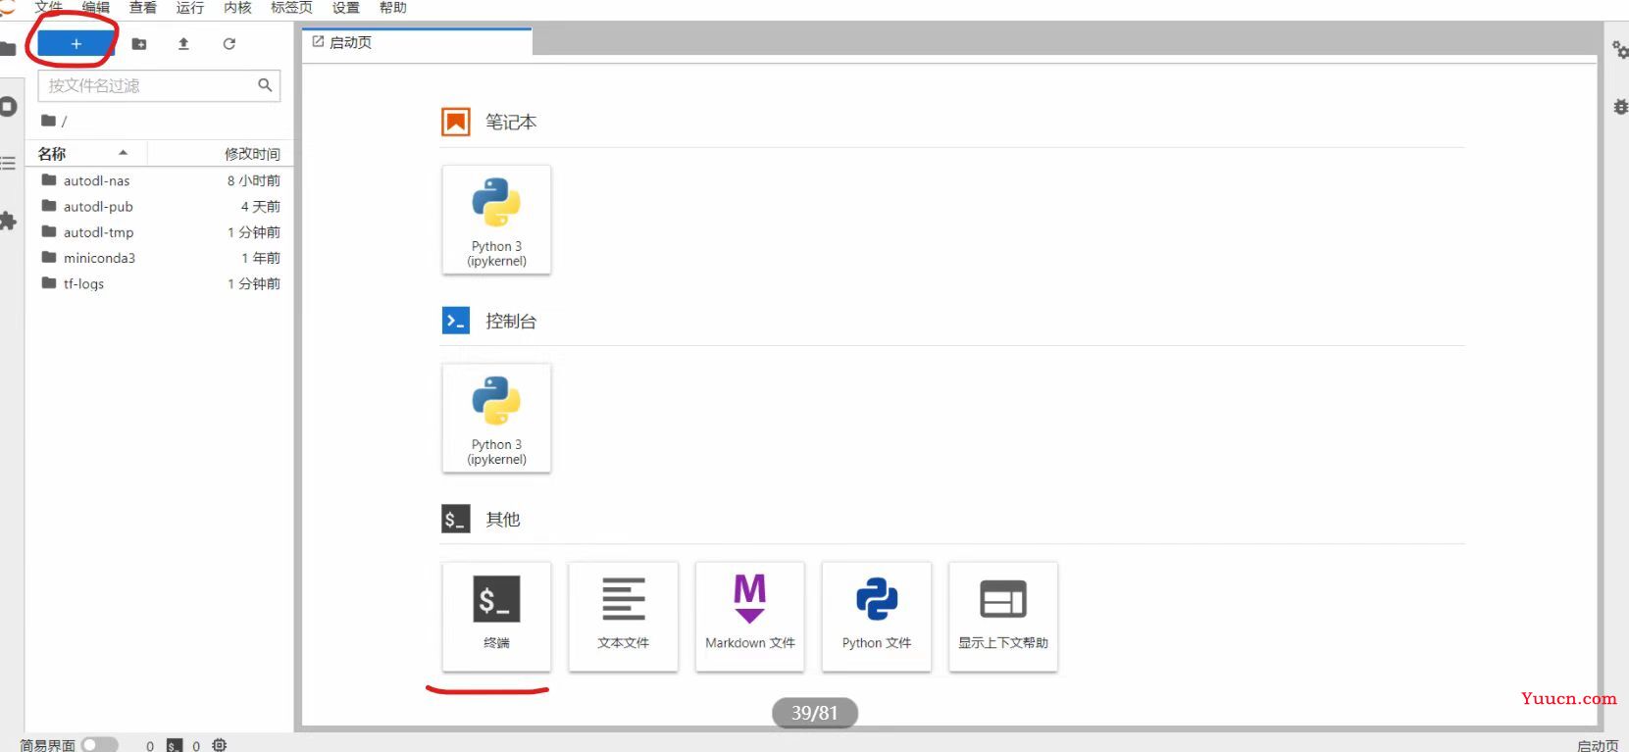1629x752 pixels.
Task: Open the 帮助 menu
Action: [392, 8]
